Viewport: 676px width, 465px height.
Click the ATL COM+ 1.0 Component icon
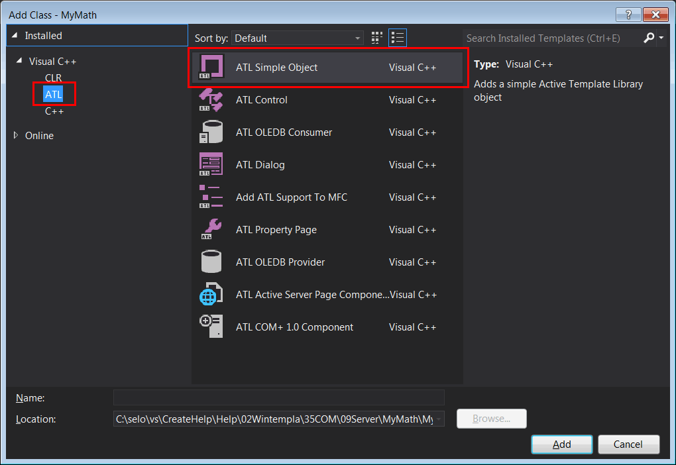[211, 327]
